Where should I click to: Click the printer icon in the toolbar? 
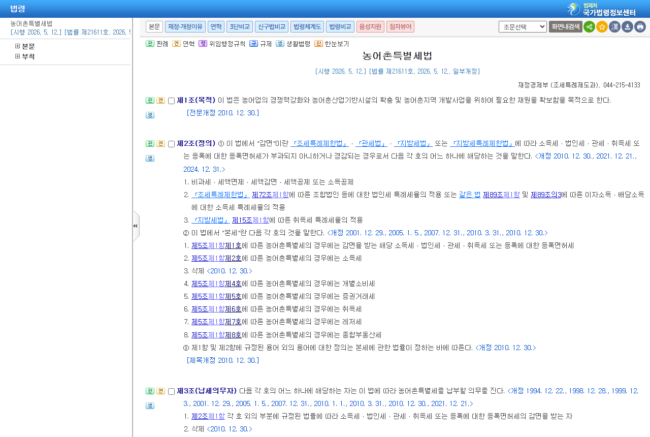click(640, 27)
